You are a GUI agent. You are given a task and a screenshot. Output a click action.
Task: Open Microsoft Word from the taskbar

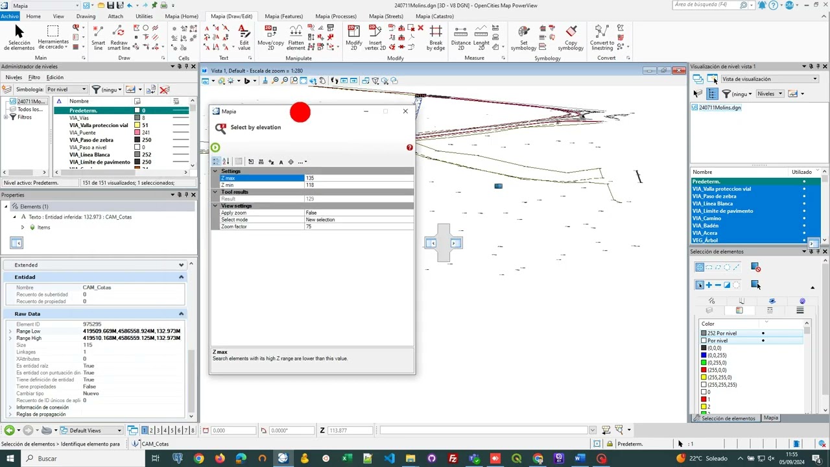(580, 459)
